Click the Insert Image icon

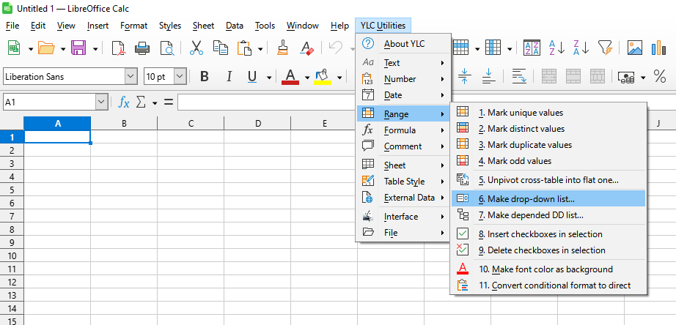point(635,48)
